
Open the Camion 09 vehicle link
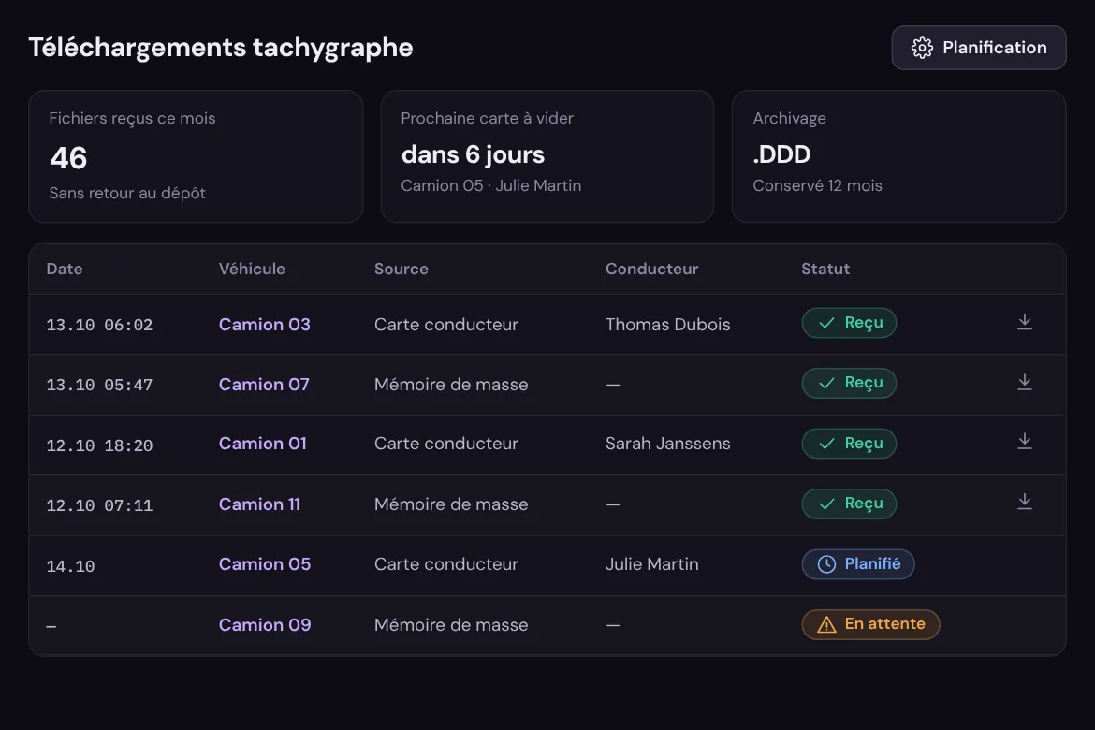[265, 624]
